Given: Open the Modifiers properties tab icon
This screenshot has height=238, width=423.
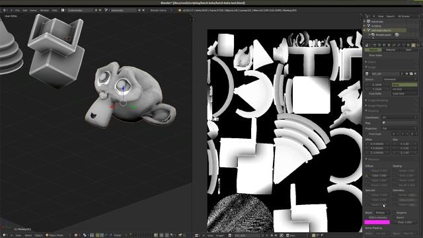Looking at the screenshot, I should point(399,45).
